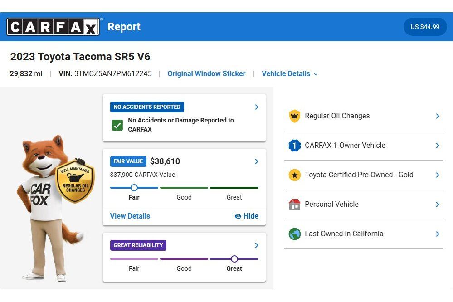Click the Personal Vehicle house icon
The width and height of the screenshot is (453, 302).
pyautogui.click(x=295, y=205)
